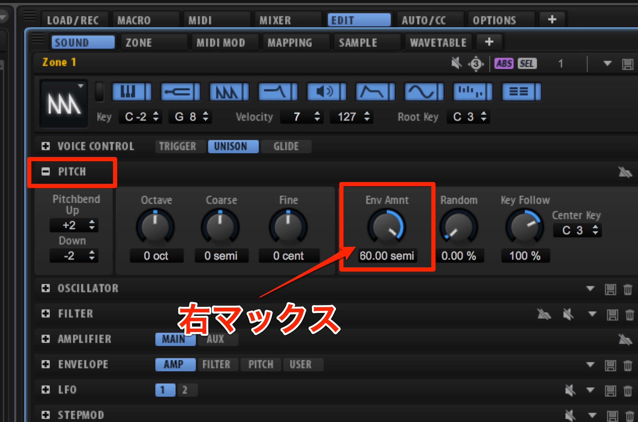Open the OPTIONS tab

501,20
